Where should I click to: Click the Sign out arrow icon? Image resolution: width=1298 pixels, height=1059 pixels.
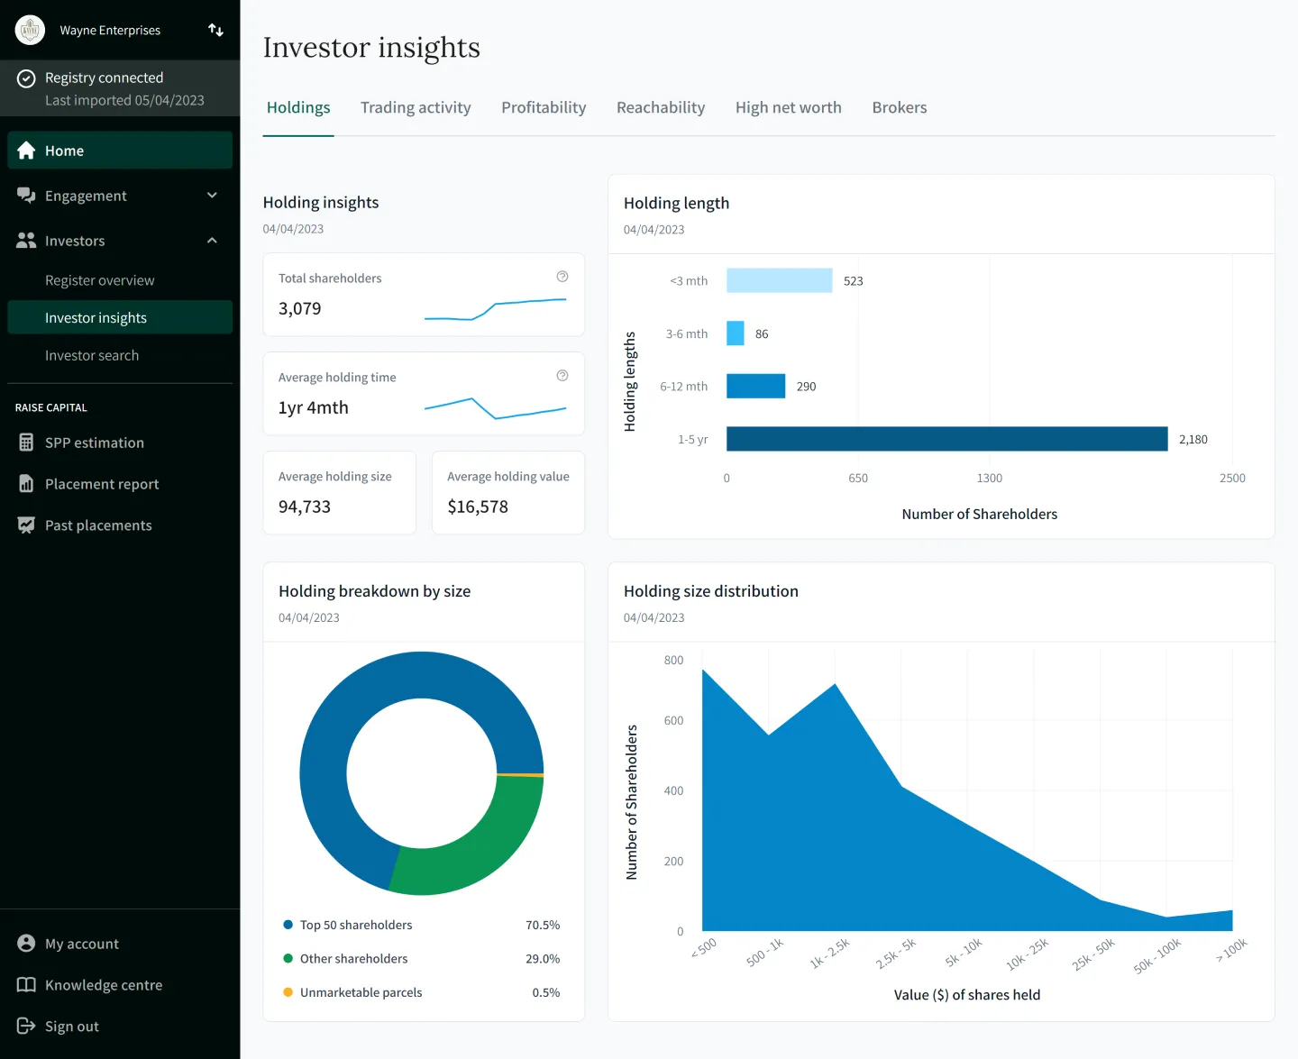[26, 1027]
